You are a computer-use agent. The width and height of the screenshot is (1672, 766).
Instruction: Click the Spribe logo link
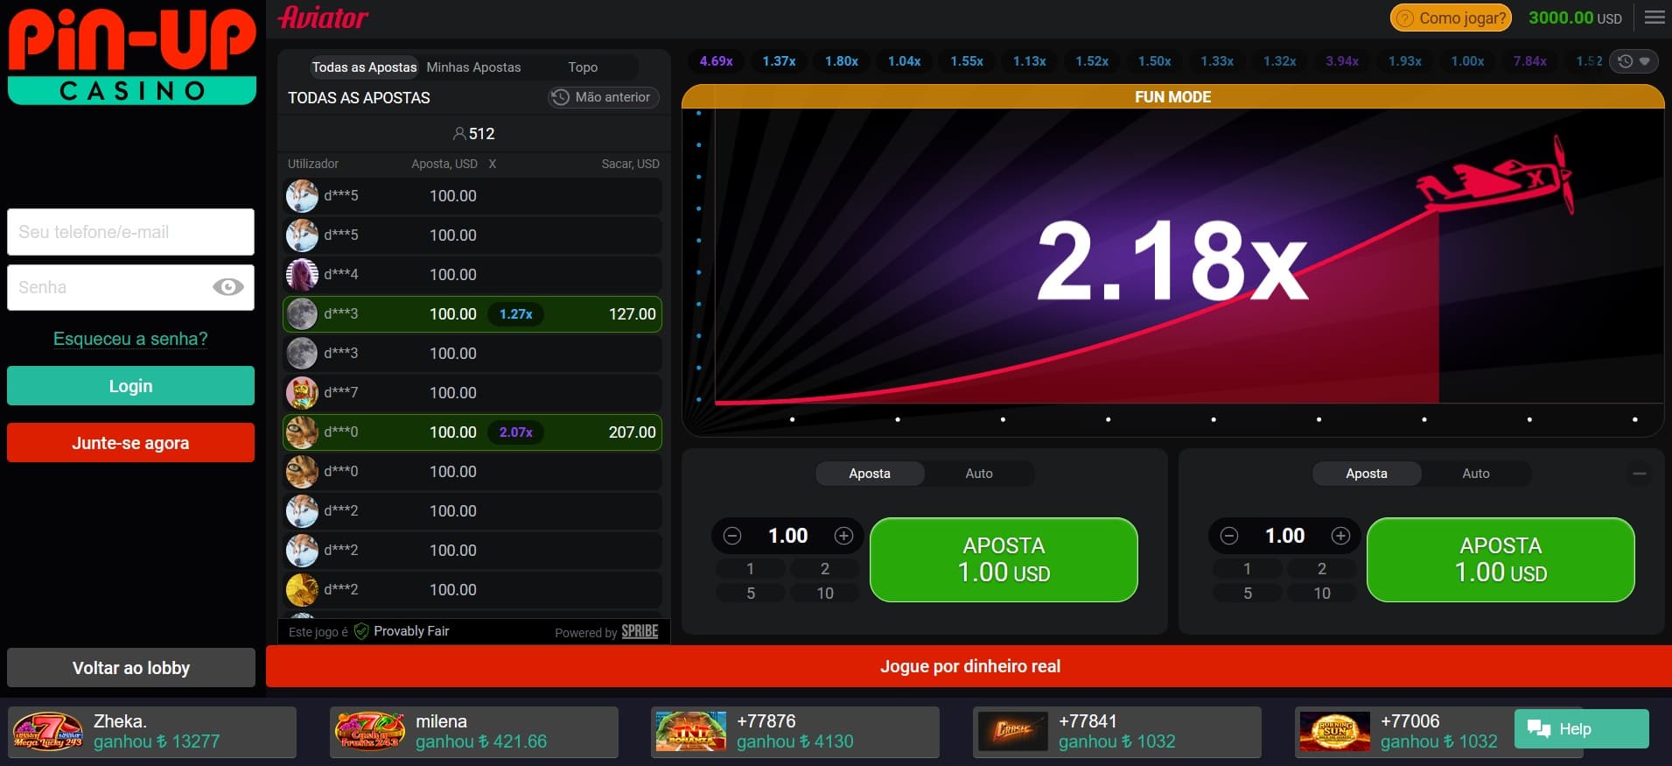[x=640, y=631]
